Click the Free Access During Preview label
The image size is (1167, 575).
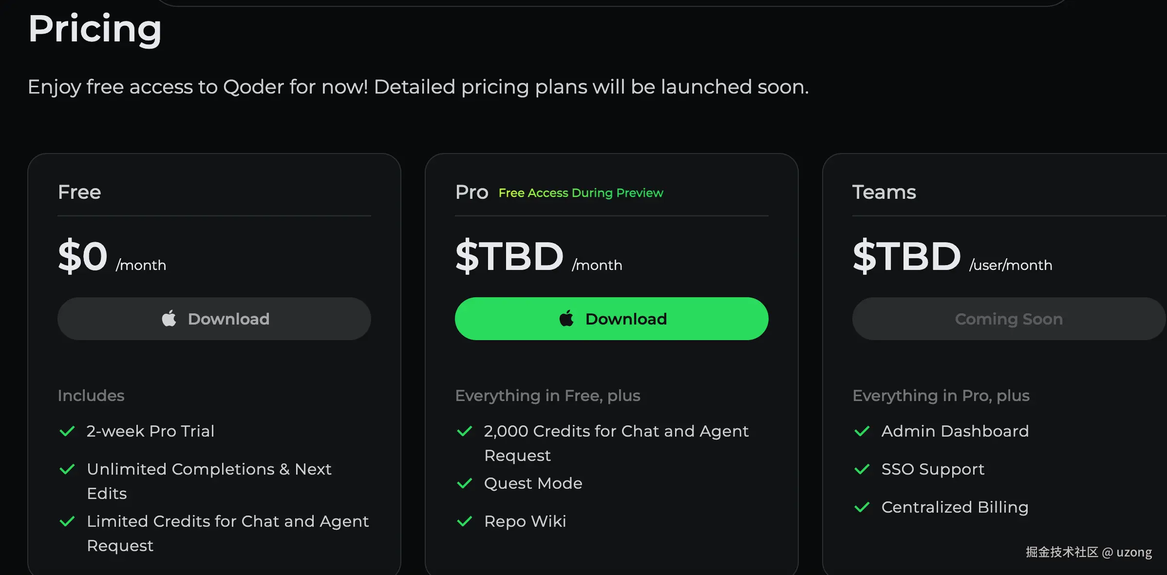(x=581, y=193)
